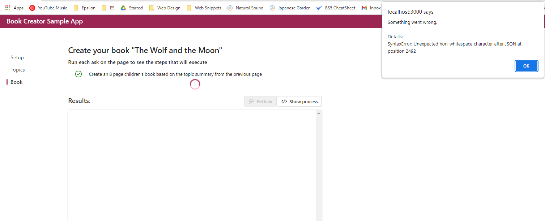Open the Japanese Garden bookmark
This screenshot has height=221, width=545.
coord(290,8)
